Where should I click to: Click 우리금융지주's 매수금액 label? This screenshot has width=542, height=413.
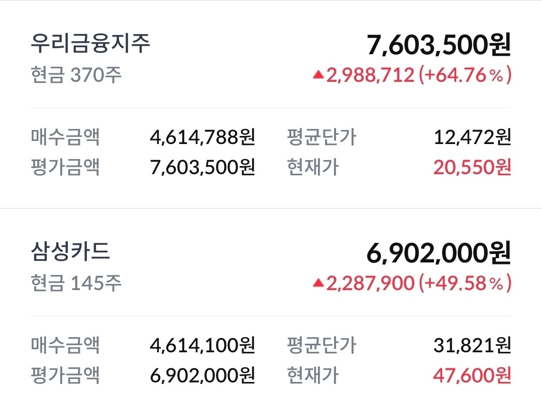click(65, 136)
